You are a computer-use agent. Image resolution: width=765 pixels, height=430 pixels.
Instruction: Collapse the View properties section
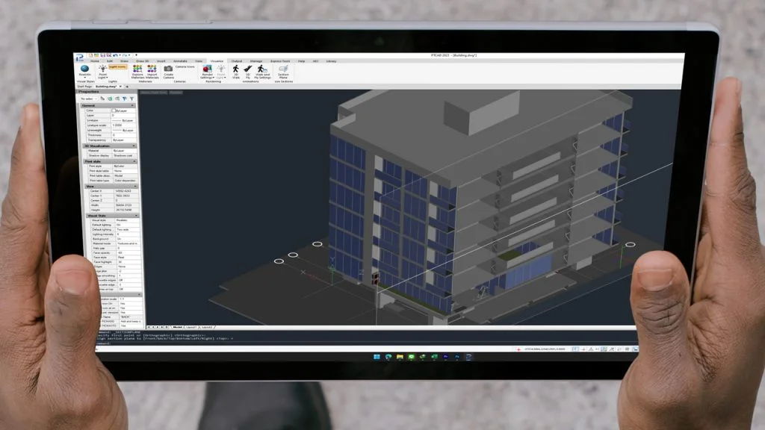136,186
